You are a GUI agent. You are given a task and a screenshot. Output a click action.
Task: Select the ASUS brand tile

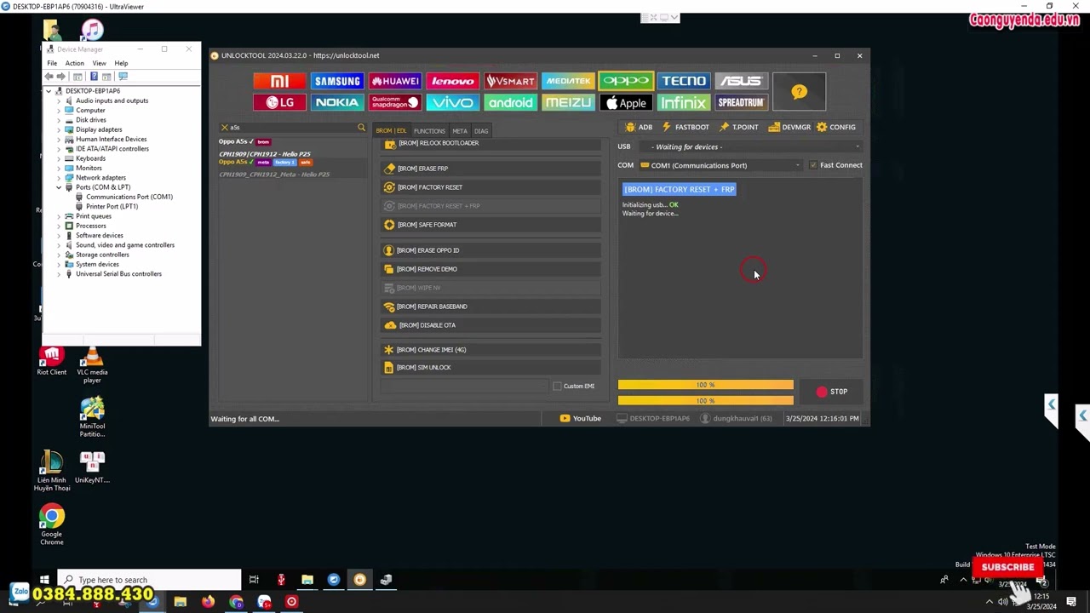[741, 81]
